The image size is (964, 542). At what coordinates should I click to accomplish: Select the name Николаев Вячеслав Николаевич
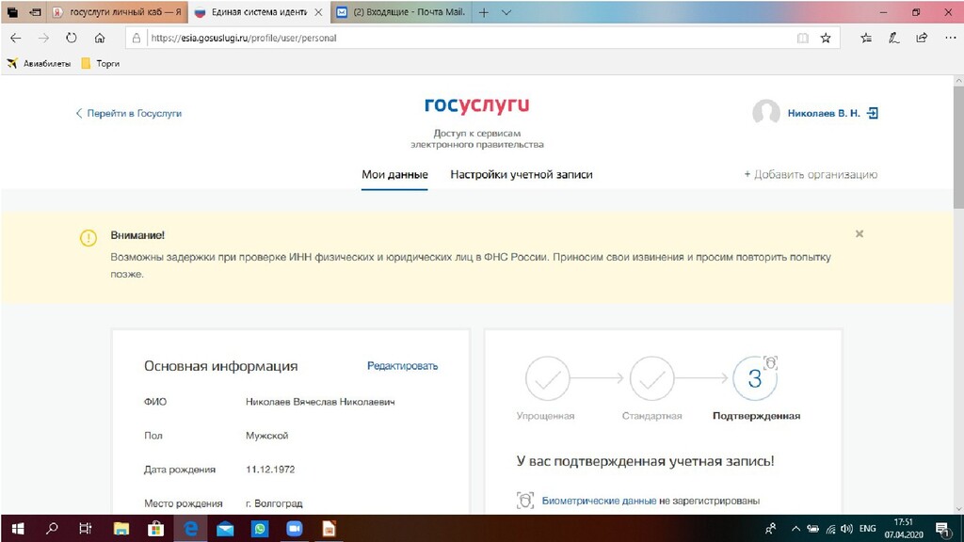click(320, 402)
